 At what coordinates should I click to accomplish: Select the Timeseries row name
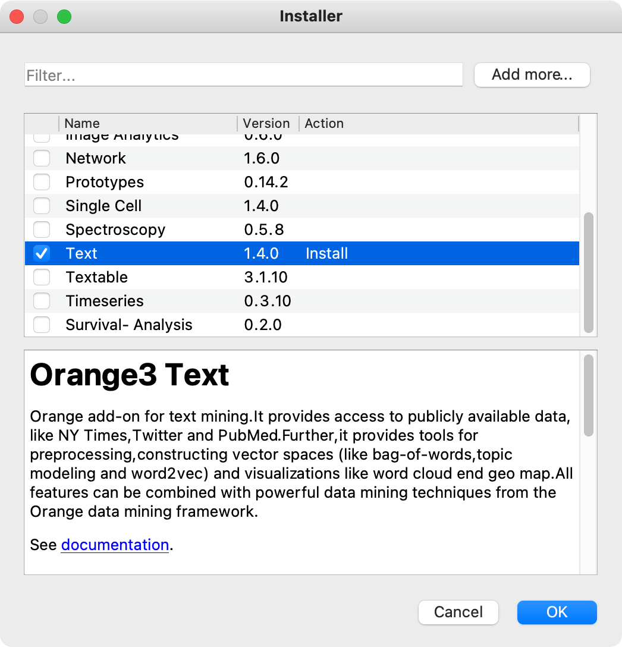tap(105, 301)
